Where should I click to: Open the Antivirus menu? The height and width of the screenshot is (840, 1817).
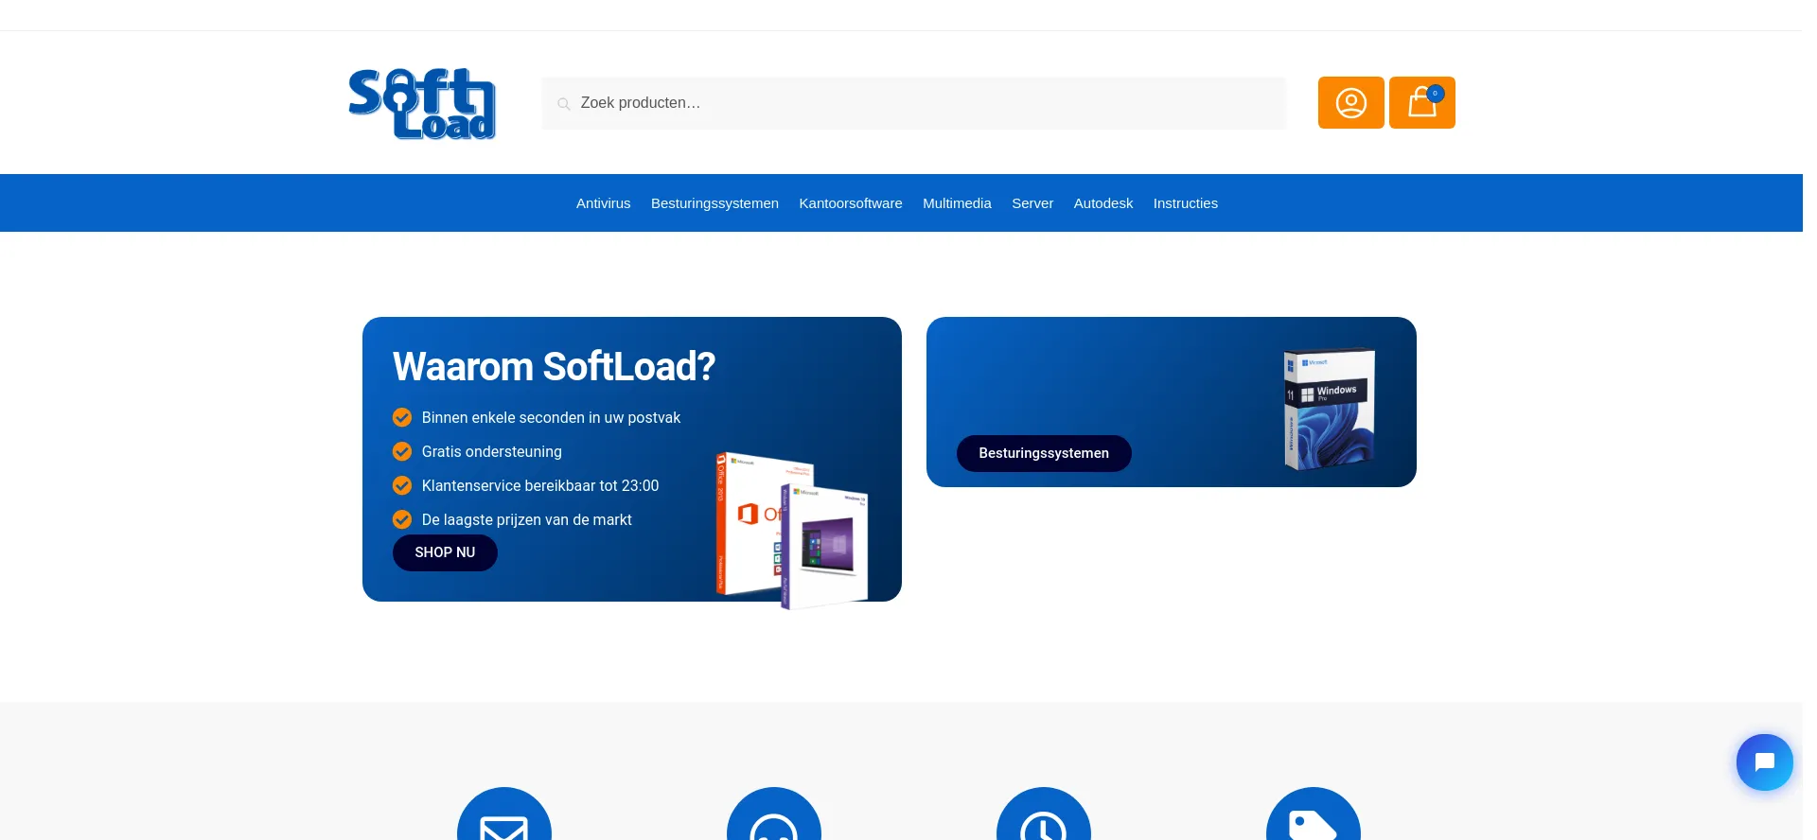pos(603,203)
